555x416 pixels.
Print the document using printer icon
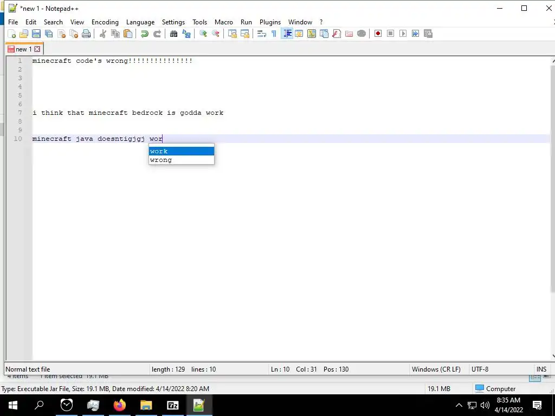86,34
